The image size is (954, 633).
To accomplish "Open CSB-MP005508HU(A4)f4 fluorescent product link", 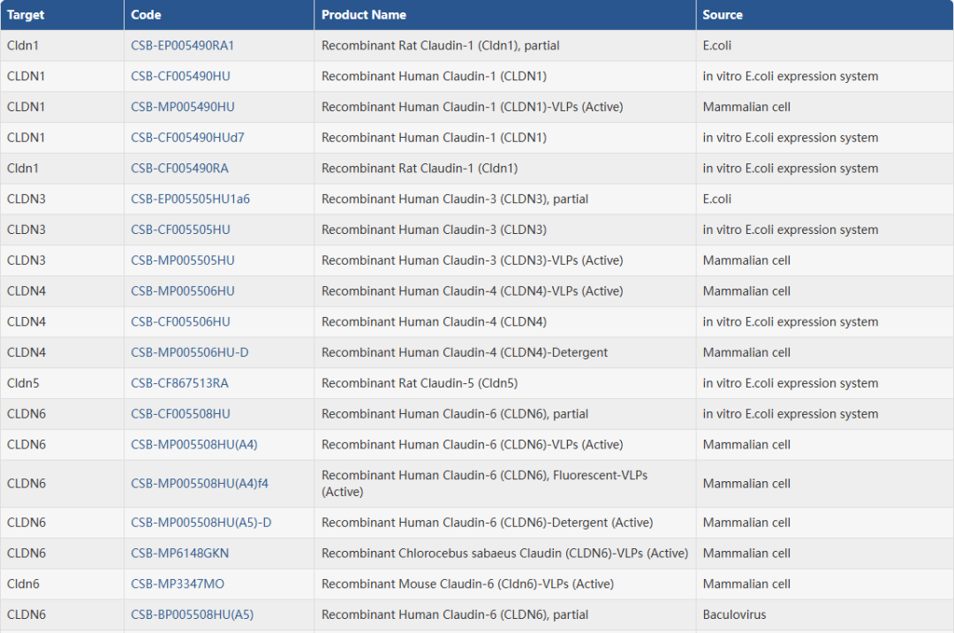I will coord(200,484).
